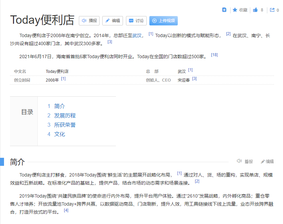Open reference [4] after 开放式的平台
283x224 pixels.
point(66,210)
